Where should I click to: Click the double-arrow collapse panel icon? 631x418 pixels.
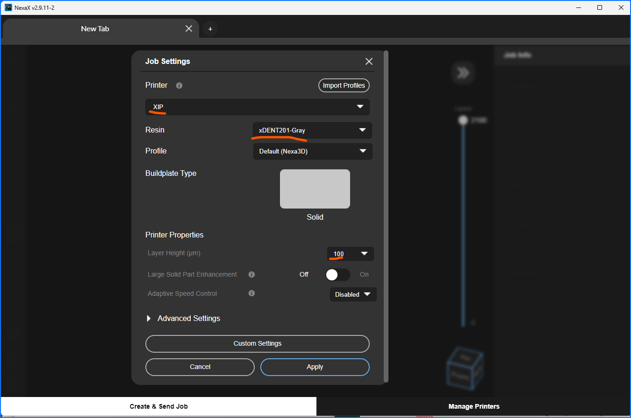click(x=463, y=73)
